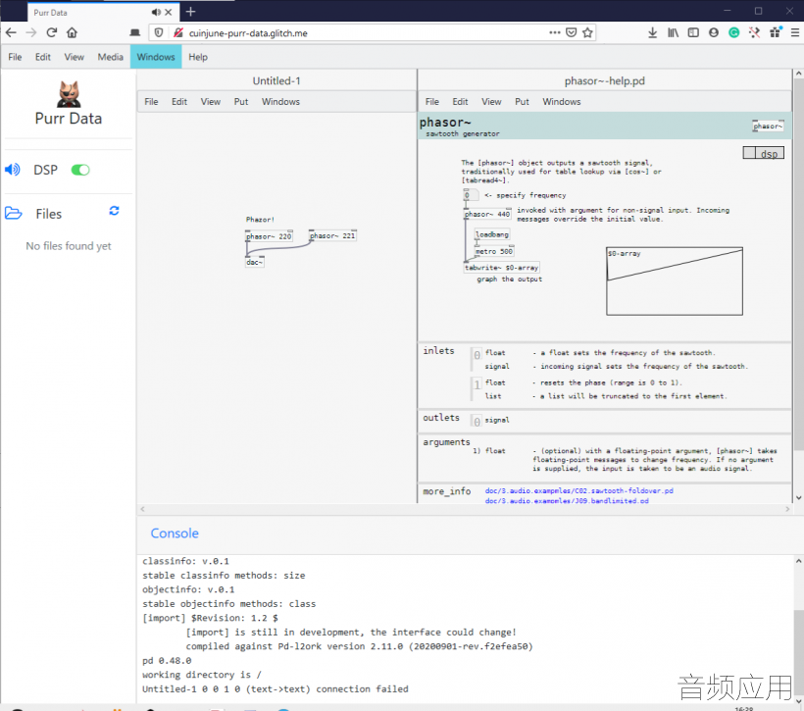Open the browser hamburger menu

pos(795,32)
